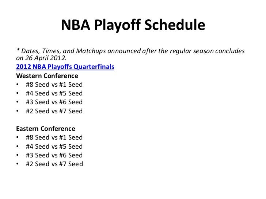Click bullet before Eastern #8 Seed vs #1 Seed
Screen dimensions: 266x199
click(17, 137)
